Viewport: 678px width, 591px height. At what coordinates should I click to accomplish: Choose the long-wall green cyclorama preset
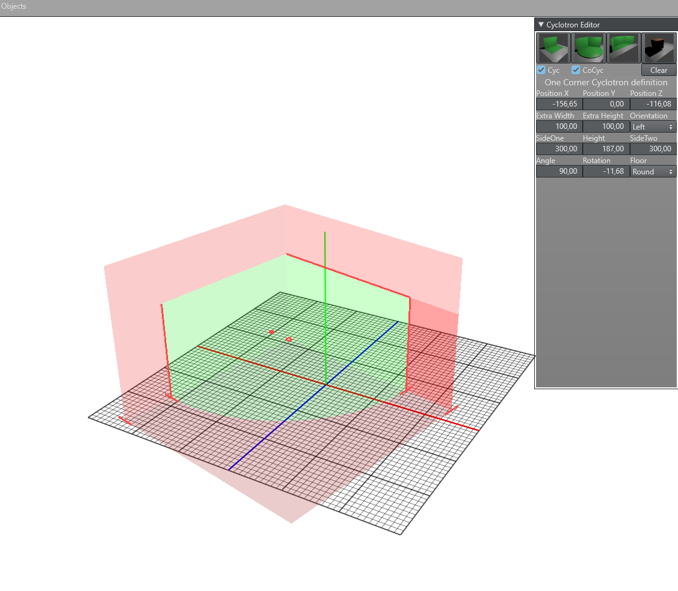[623, 48]
